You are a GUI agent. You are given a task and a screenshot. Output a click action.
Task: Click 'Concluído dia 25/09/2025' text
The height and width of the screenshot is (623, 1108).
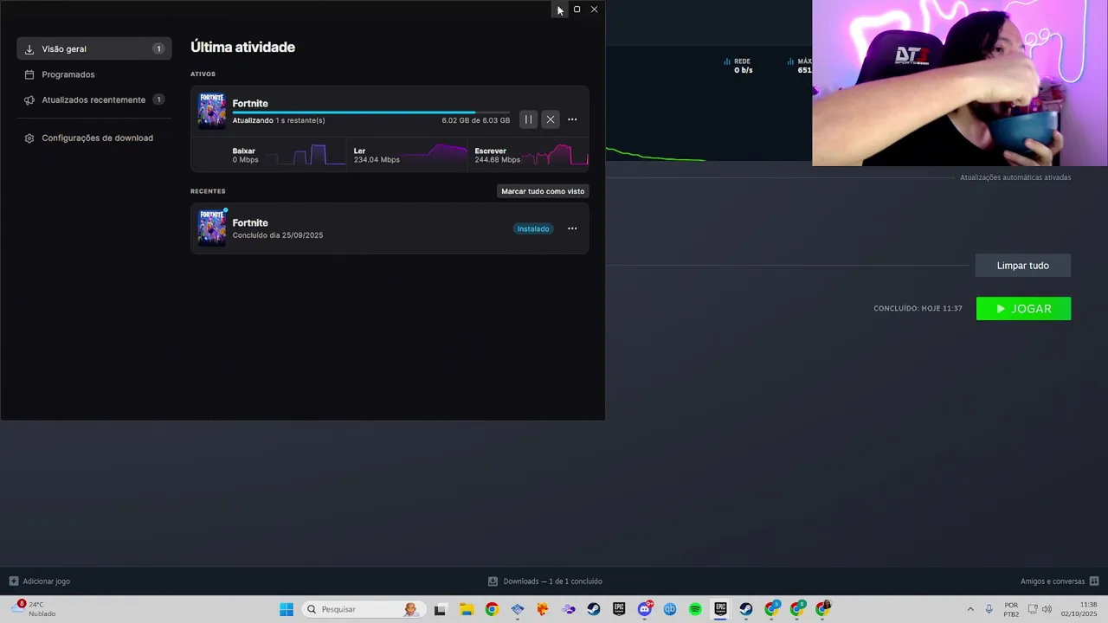click(x=278, y=235)
